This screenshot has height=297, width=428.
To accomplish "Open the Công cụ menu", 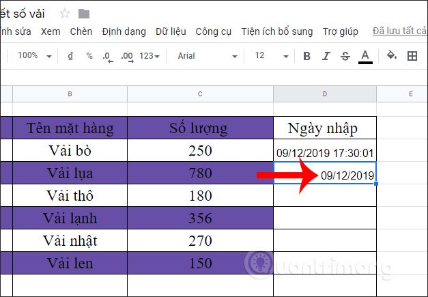I will (214, 31).
